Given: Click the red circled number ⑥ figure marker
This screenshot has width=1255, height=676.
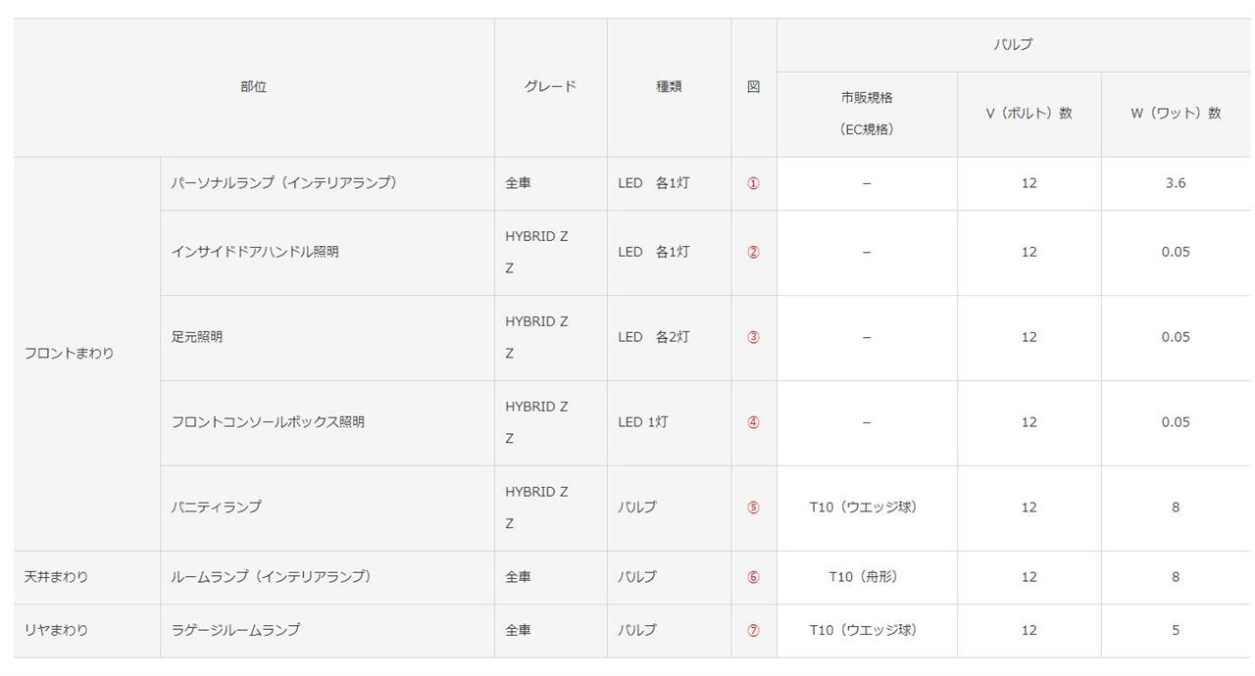Looking at the screenshot, I should click(x=753, y=577).
